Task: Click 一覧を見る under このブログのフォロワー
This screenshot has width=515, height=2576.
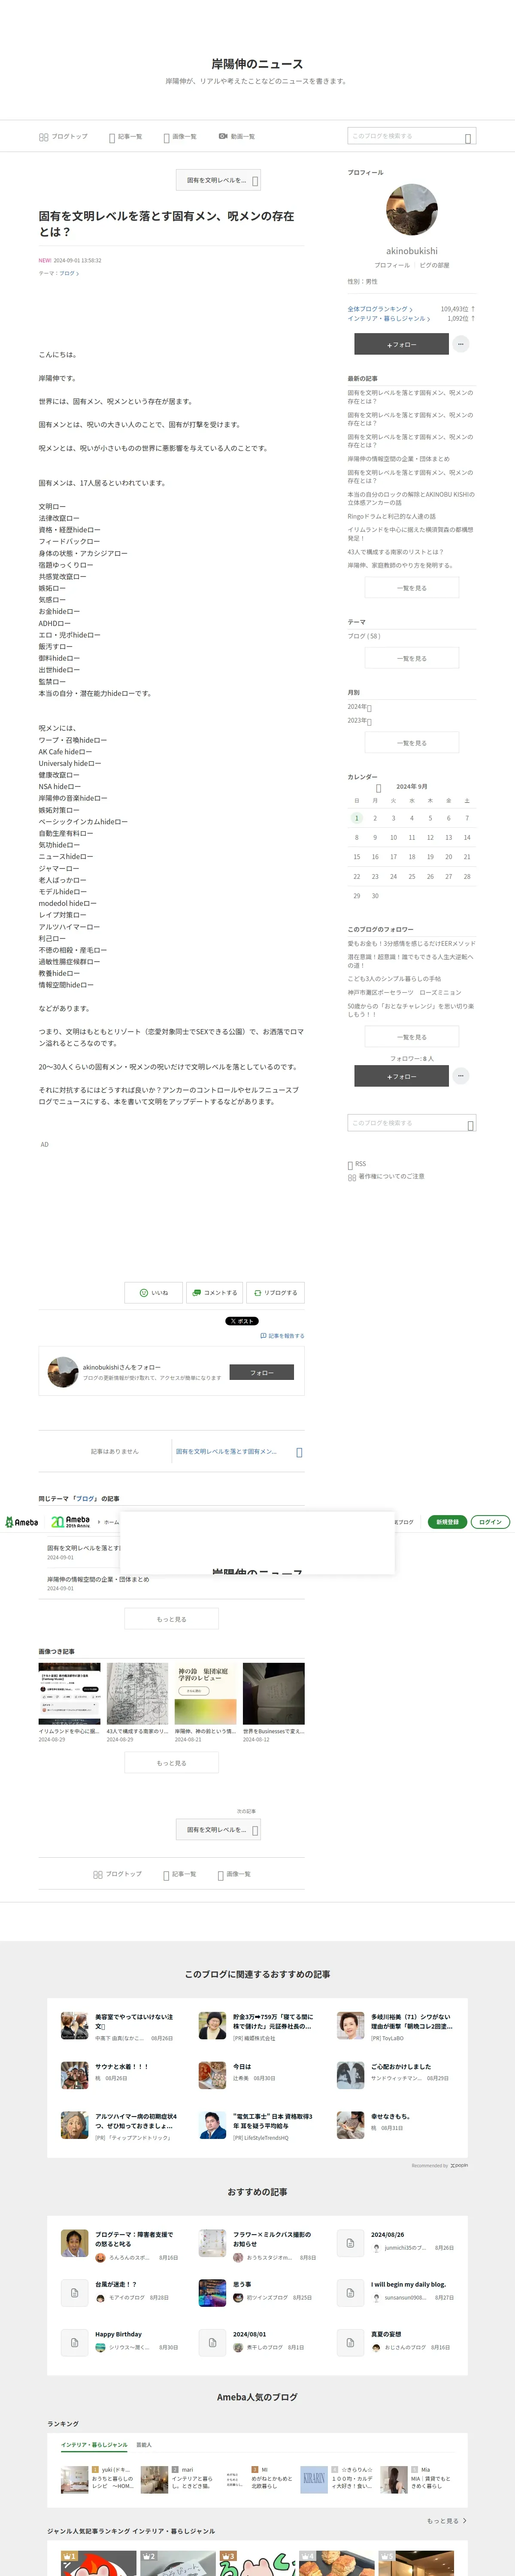Action: tap(411, 1037)
